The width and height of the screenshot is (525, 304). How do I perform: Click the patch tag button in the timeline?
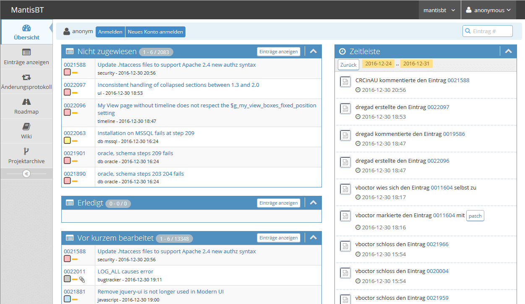475,216
